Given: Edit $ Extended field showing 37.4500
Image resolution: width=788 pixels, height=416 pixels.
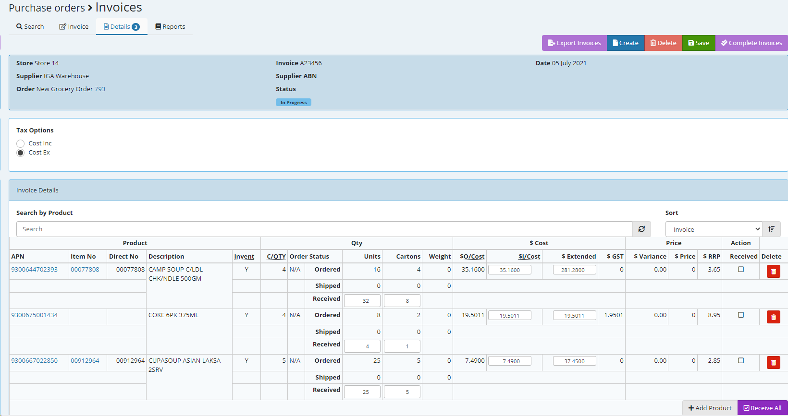Looking at the screenshot, I should [575, 361].
